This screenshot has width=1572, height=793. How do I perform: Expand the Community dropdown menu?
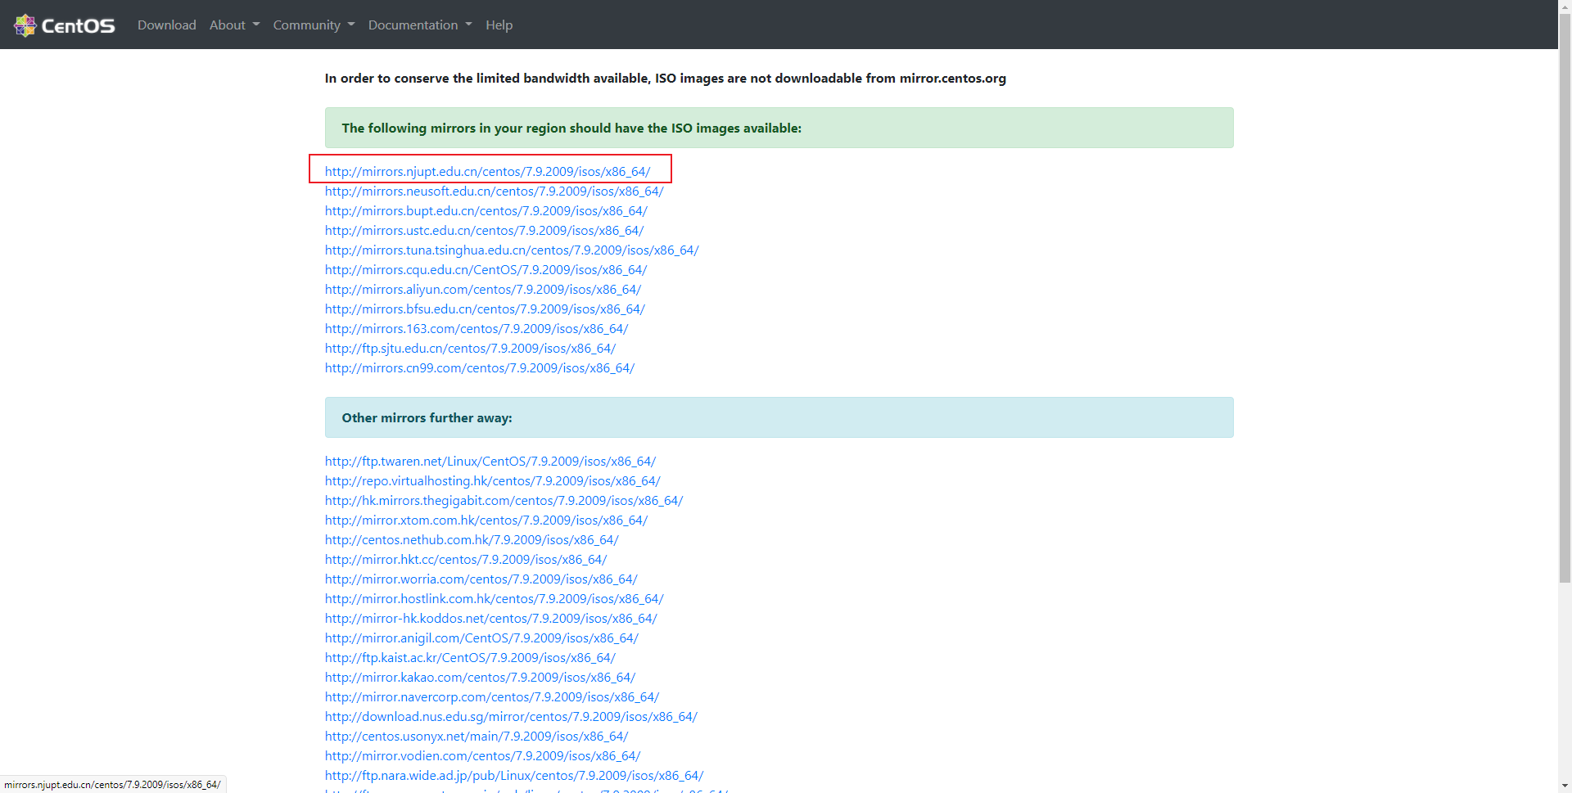click(314, 25)
